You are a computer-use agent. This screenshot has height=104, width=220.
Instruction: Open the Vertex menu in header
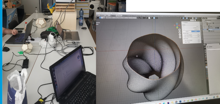(124, 18)
